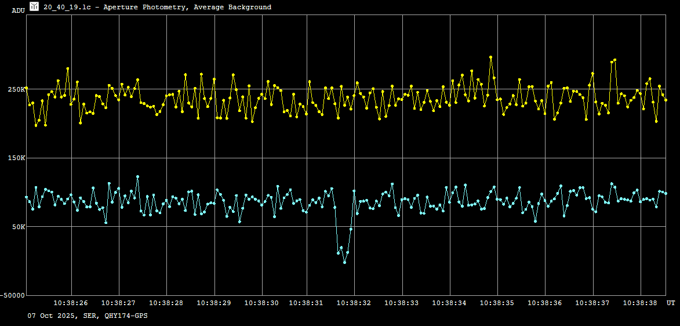Click the light curve file icon in title
Viewport: 680px width, 326px height.
point(34,6)
